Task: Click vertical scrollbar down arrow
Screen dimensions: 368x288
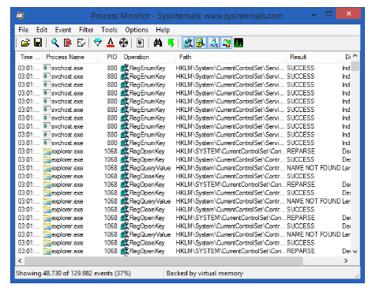Action: [355, 252]
